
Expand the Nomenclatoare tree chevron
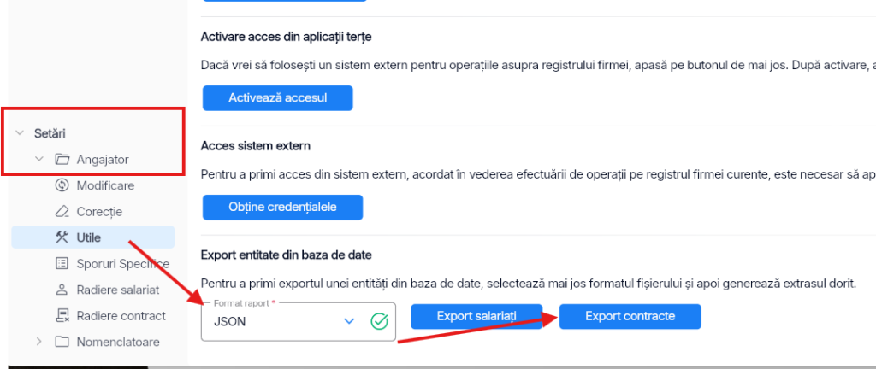click(x=38, y=342)
